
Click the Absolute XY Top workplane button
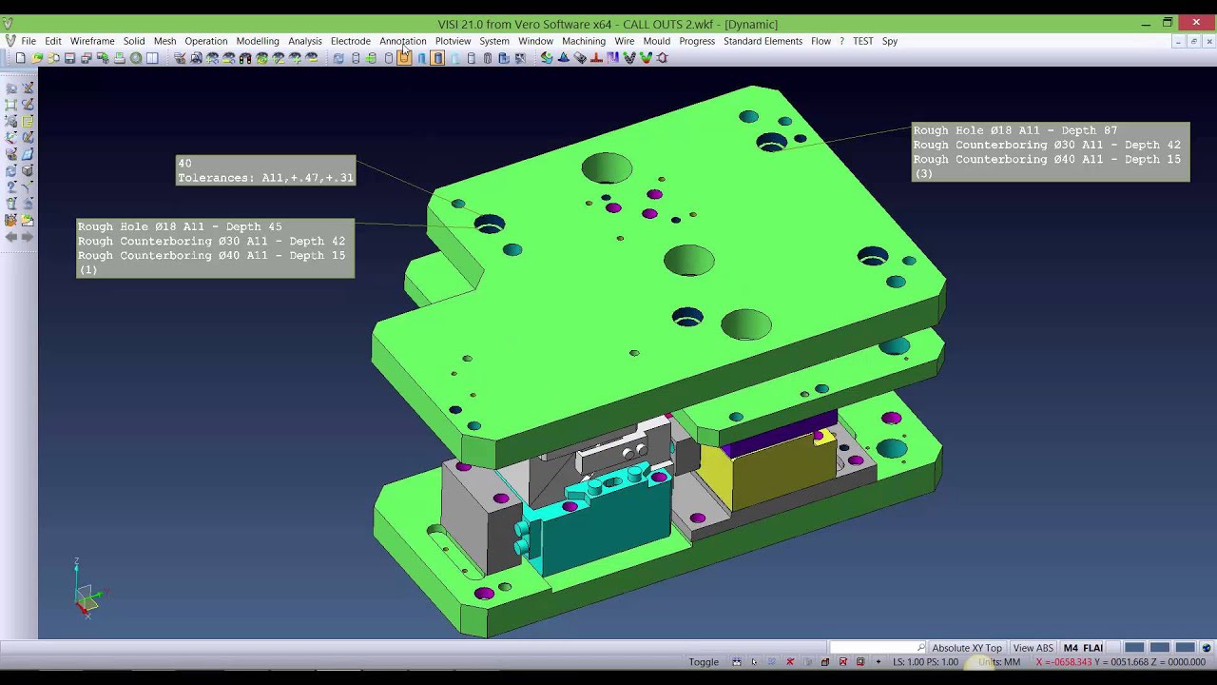[966, 648]
